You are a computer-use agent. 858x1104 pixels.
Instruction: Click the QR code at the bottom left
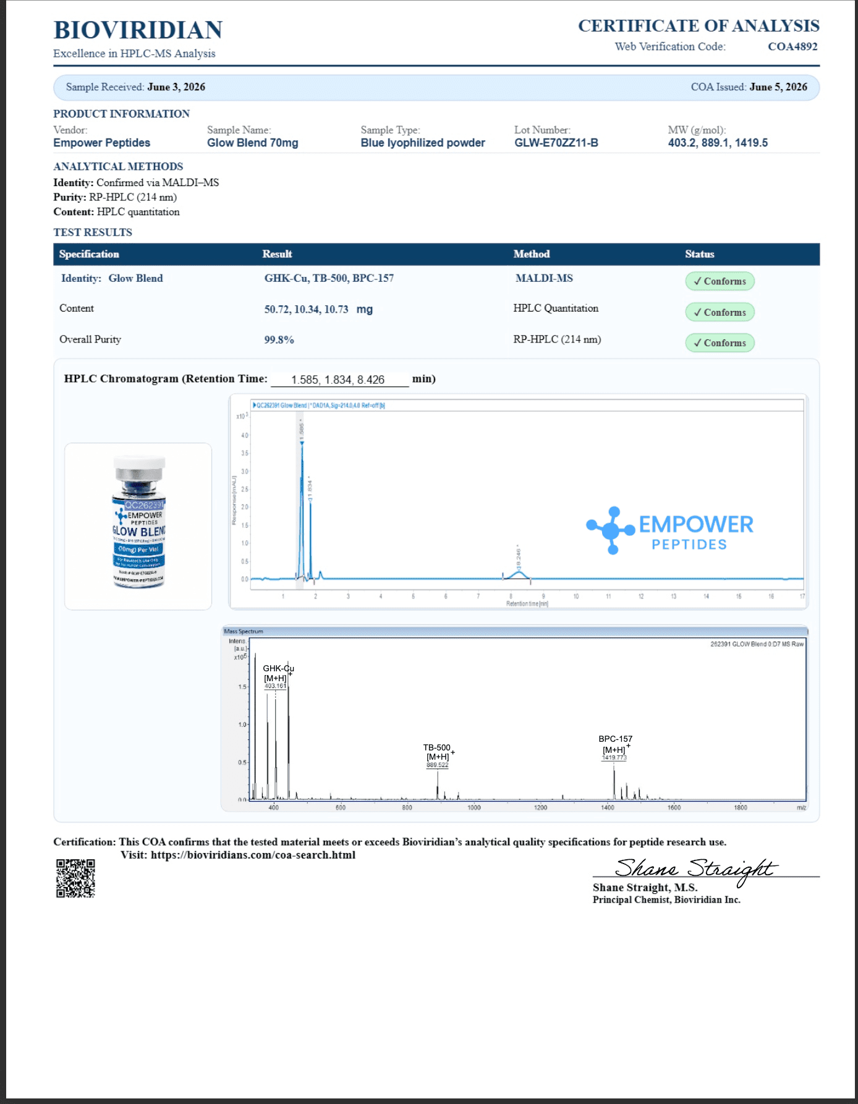point(75,878)
